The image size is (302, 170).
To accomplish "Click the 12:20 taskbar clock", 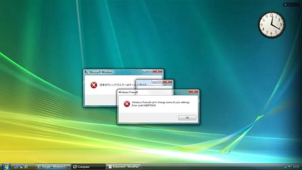I will point(296,167).
